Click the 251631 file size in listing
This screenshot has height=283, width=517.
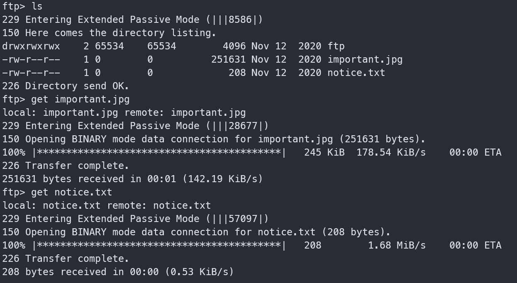pos(229,59)
